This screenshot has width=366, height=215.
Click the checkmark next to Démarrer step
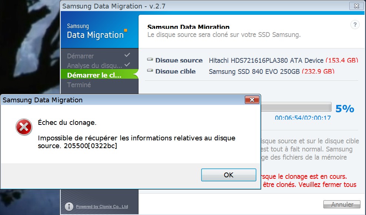(127, 55)
